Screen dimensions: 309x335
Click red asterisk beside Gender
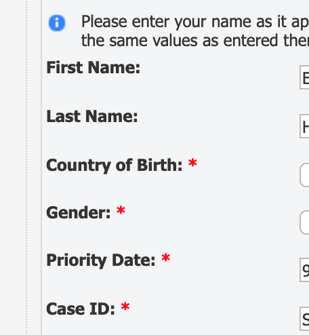121,210
